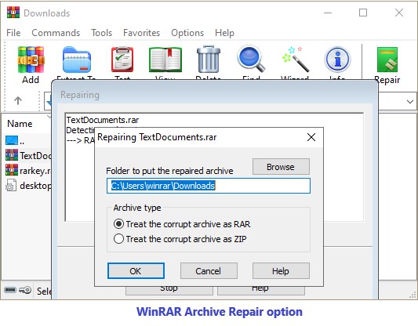Viewport: 418px width, 326px height.
Task: Select the rarkey archive file icon
Action: [12, 170]
